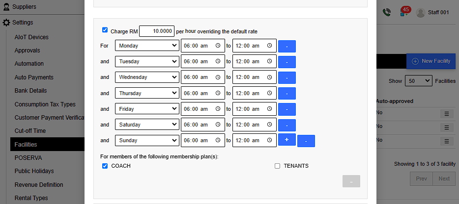Image resolution: width=459 pixels, height=204 pixels.
Task: Open the first facility row hamburger menu
Action: [447, 114]
